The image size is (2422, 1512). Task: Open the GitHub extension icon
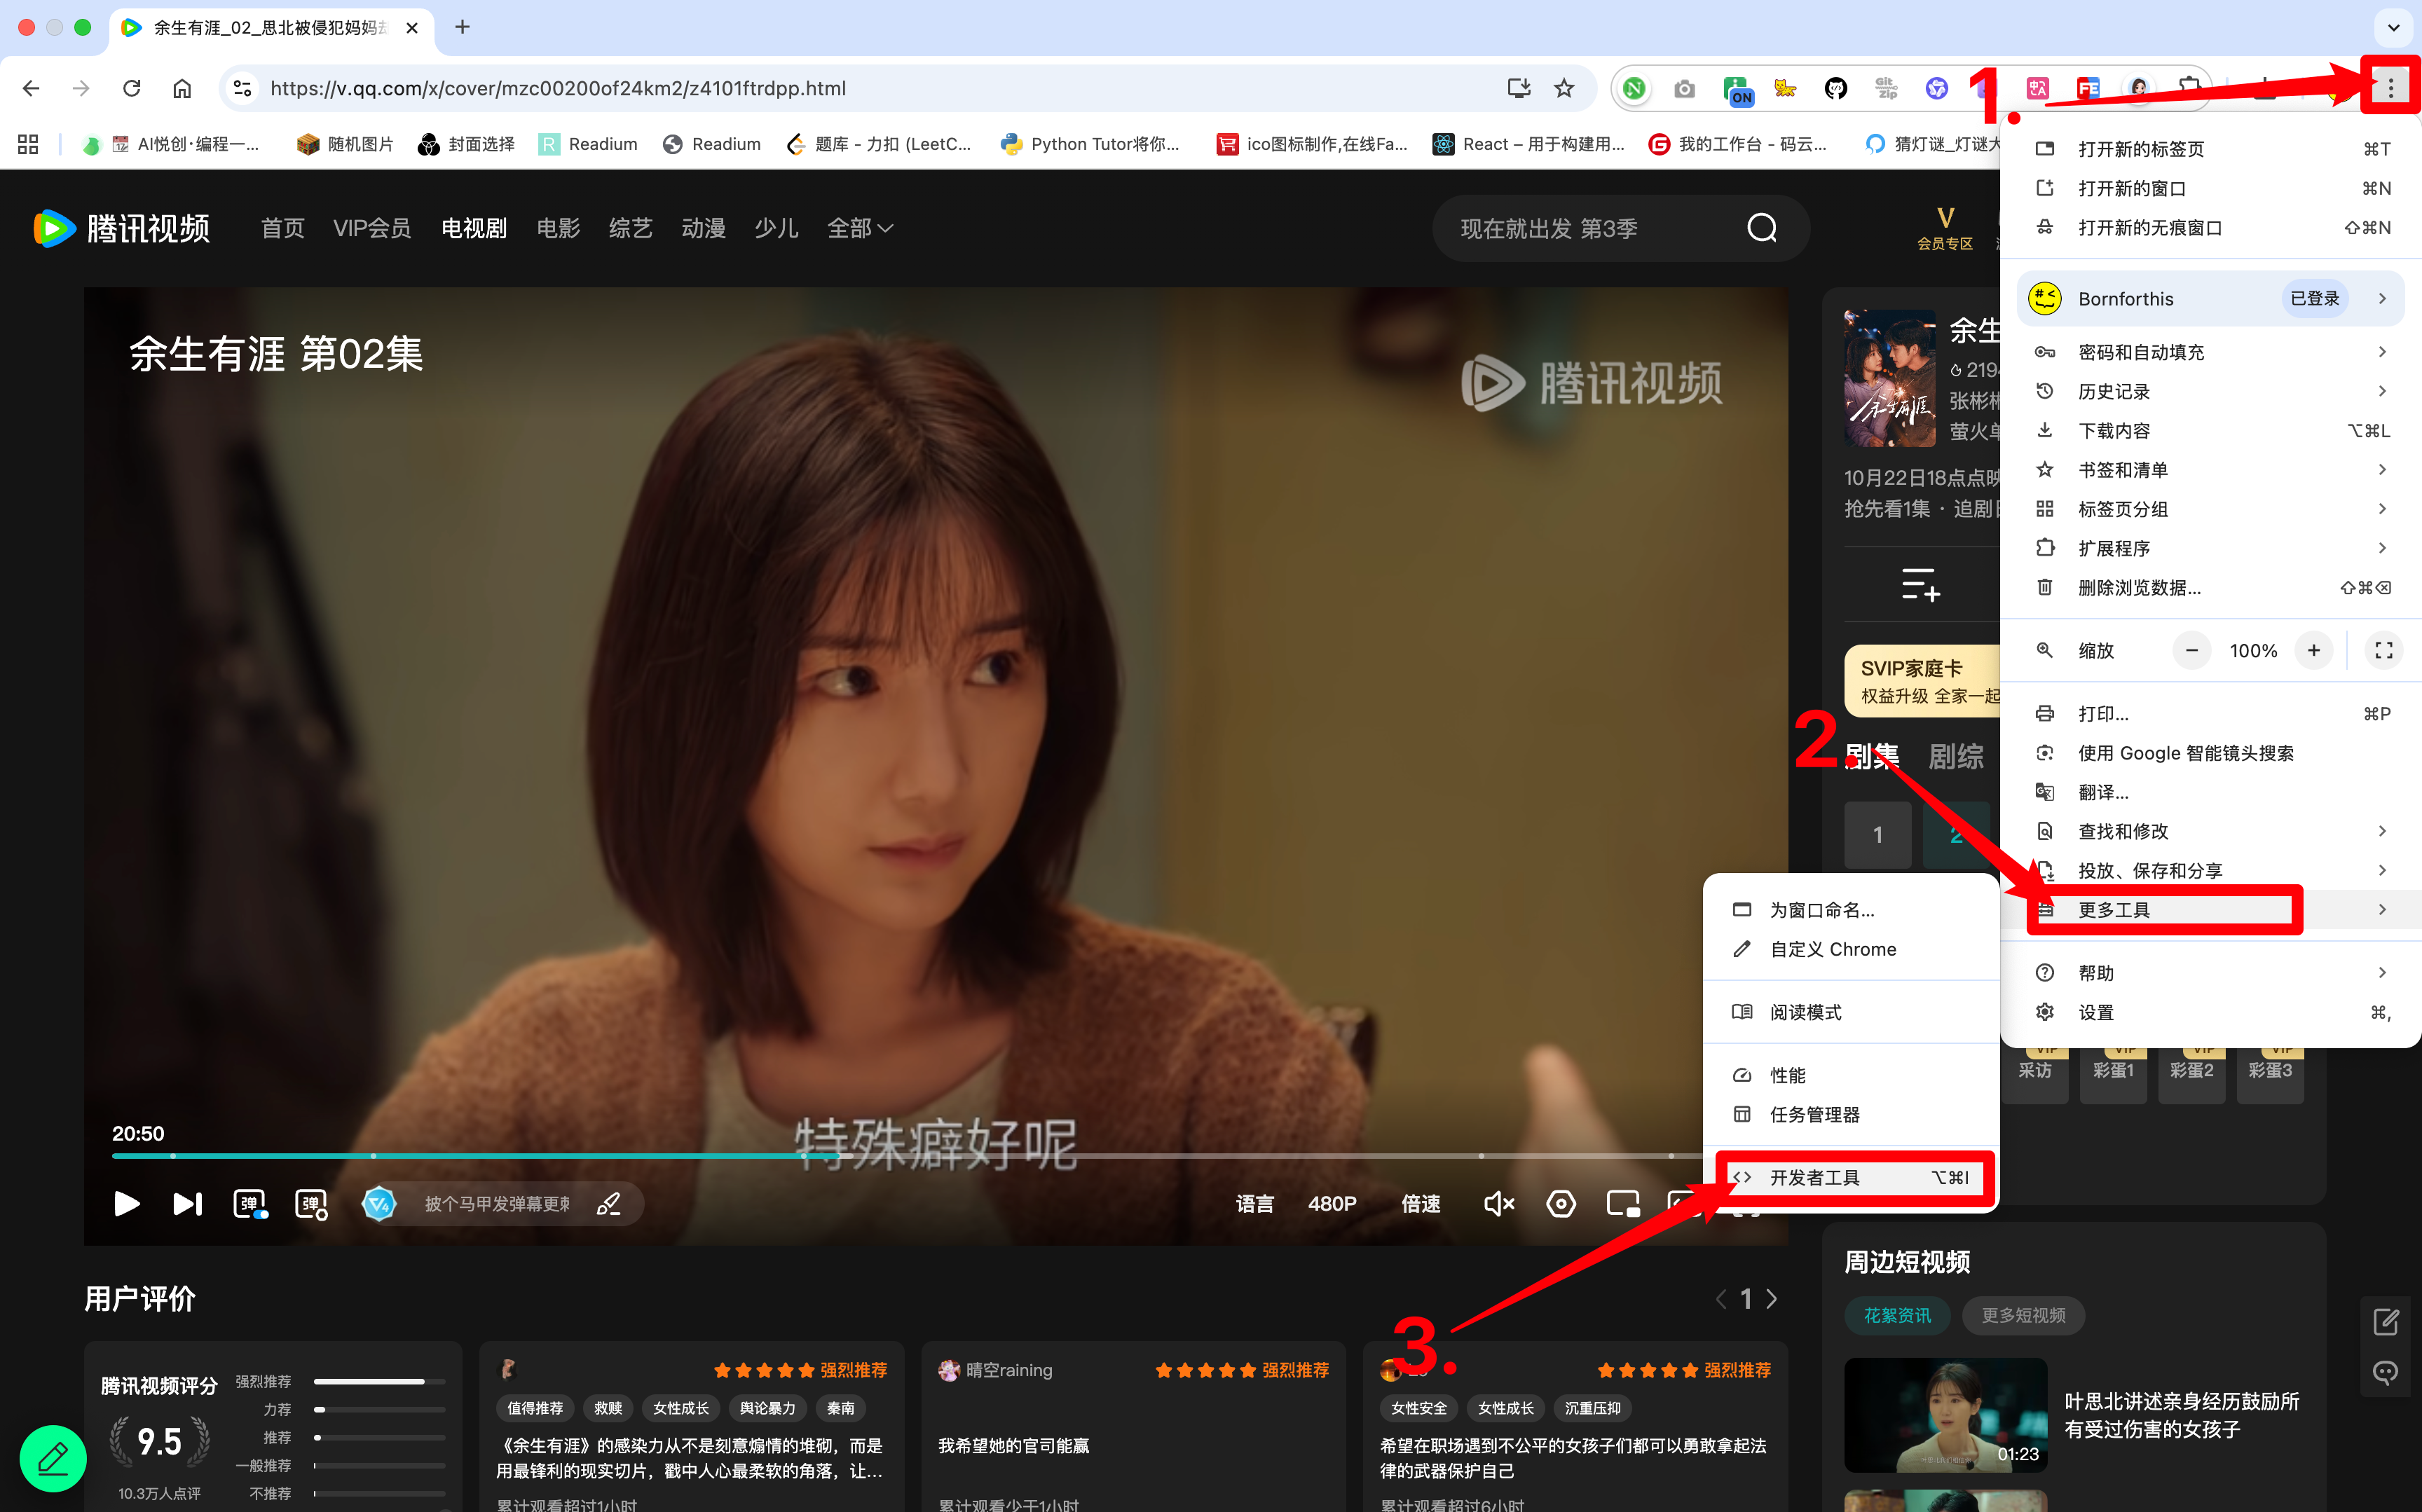pos(1835,88)
